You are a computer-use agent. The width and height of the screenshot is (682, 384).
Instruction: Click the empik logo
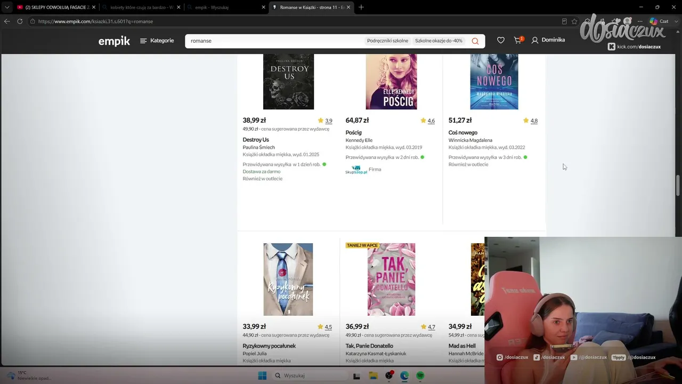tap(114, 41)
